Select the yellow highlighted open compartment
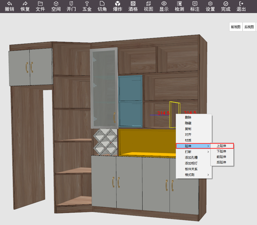This screenshot has height=225, width=257. tap(147, 143)
